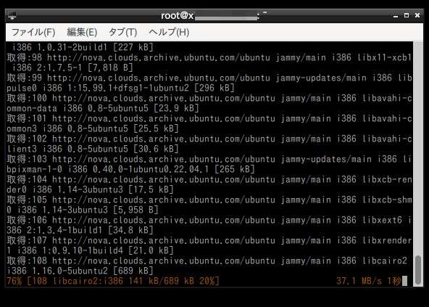The height and width of the screenshot is (307, 429).
Task: Click the [689 kB] size text
Action: [133, 271]
